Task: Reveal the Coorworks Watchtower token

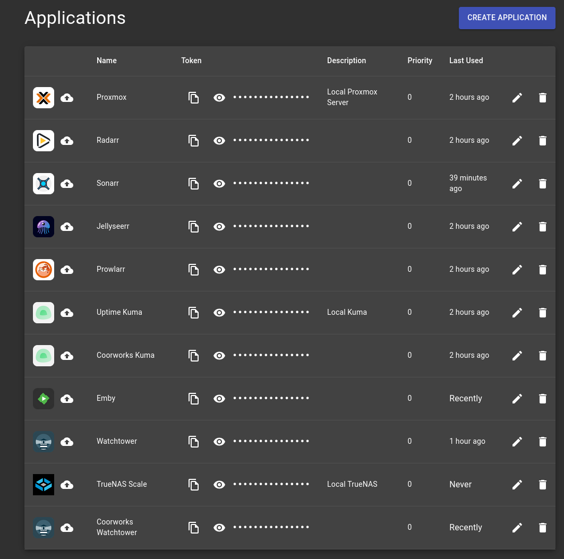Action: (x=219, y=528)
